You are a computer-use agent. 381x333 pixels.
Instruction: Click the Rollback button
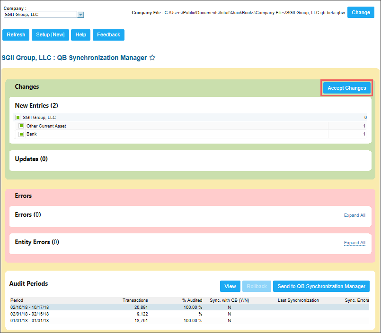tap(257, 286)
